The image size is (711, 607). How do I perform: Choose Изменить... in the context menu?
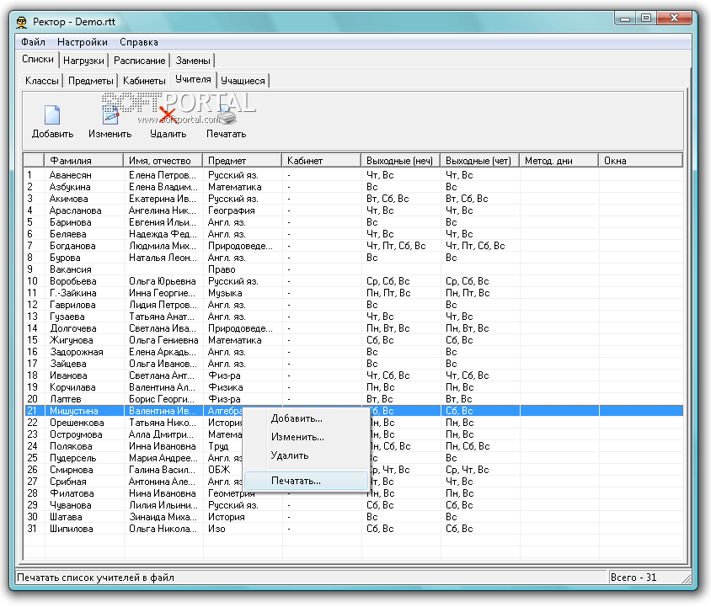coord(297,437)
